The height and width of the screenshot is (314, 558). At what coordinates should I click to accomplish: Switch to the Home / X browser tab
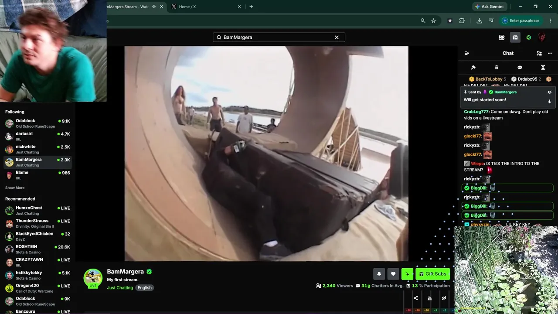[205, 7]
